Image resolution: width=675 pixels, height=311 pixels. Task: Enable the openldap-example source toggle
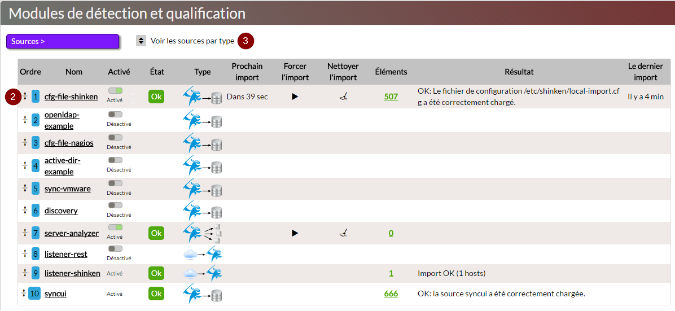point(115,114)
